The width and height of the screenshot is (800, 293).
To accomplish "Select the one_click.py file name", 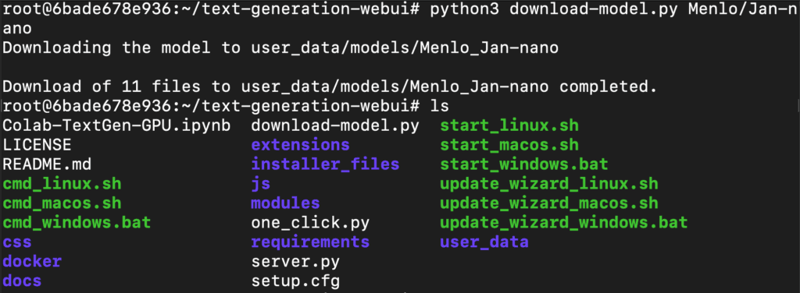I will point(310,222).
